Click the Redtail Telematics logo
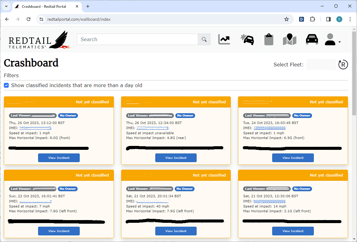The image size is (357, 242). (39, 40)
